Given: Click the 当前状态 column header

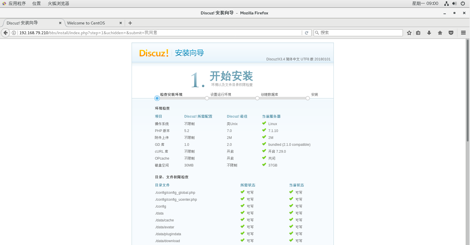Looking at the screenshot, I should (x=297, y=185).
